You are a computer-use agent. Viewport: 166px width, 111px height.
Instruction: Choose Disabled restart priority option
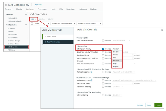pyautogui.click(x=117, y=52)
